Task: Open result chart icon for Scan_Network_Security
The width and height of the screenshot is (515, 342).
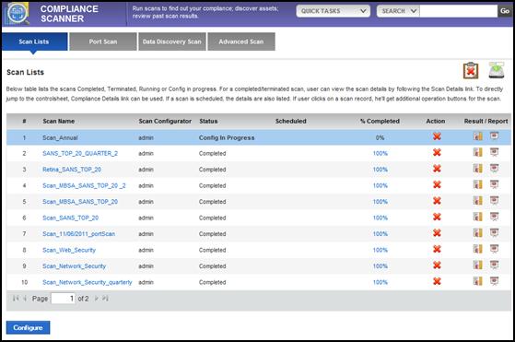Action: [x=478, y=265]
